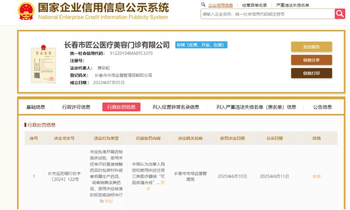This screenshot has width=350, height=210.
Task: Click the establishment date 2022年07月05日
Action: 109,83
